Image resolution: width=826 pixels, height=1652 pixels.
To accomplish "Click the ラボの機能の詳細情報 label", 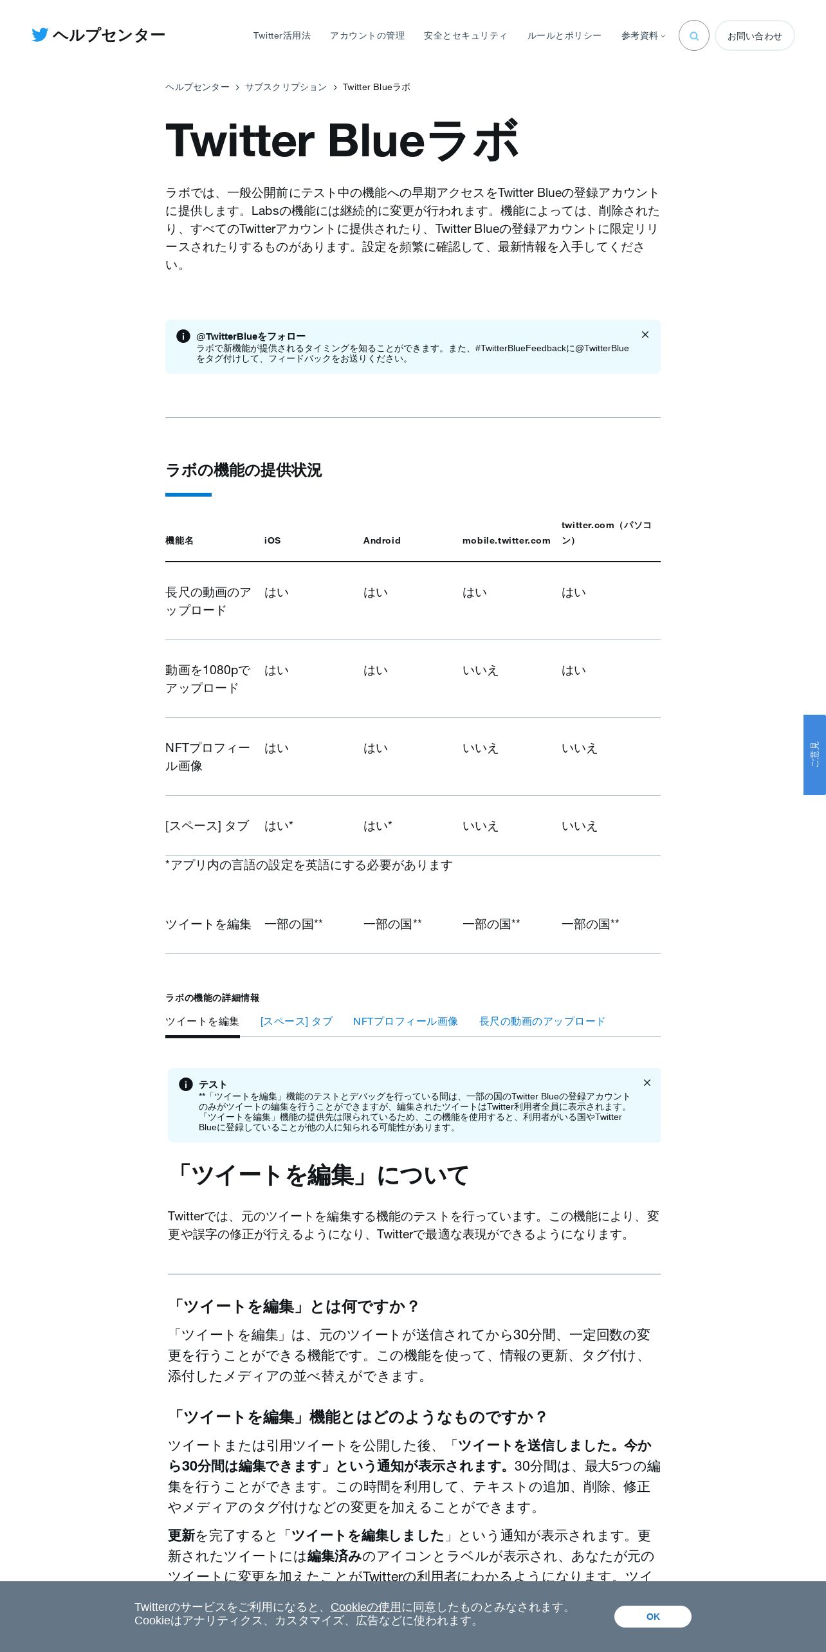I will [212, 998].
